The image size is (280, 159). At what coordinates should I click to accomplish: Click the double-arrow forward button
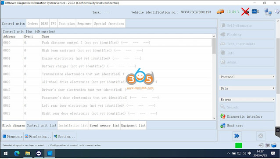click(x=237, y=136)
